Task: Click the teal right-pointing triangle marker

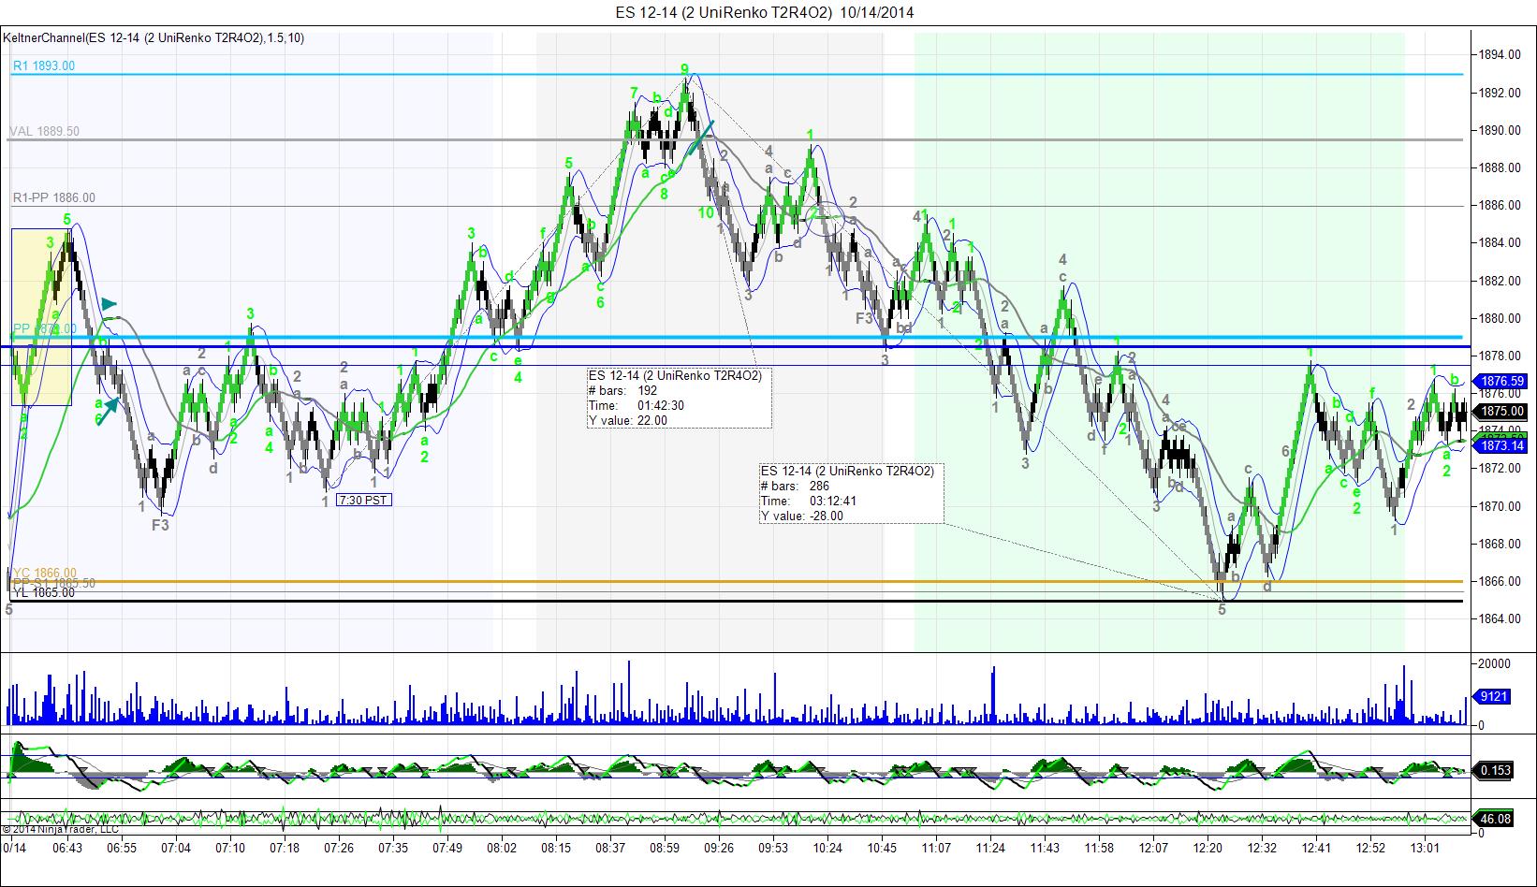Action: (x=110, y=304)
